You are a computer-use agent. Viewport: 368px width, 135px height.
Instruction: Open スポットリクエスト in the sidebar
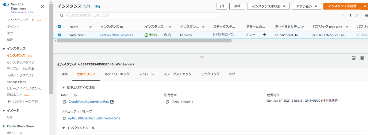(x=21, y=75)
